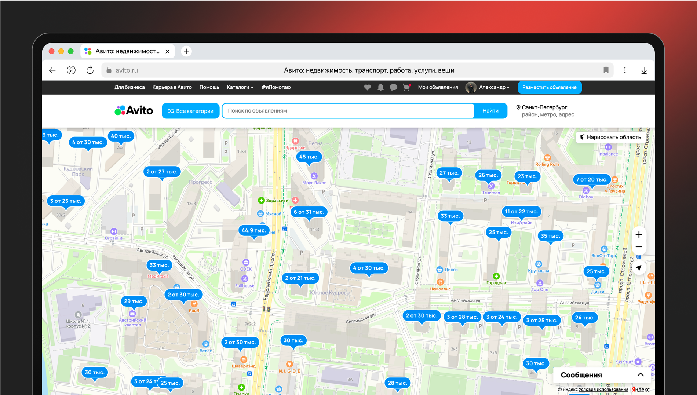Select the 3 от 24 тыс. marker on Английская
This screenshot has height=395, width=697.
(501, 317)
